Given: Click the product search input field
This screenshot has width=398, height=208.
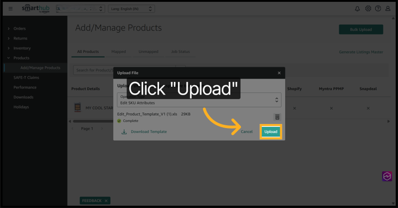Looking at the screenshot, I should pyautogui.click(x=93, y=70).
